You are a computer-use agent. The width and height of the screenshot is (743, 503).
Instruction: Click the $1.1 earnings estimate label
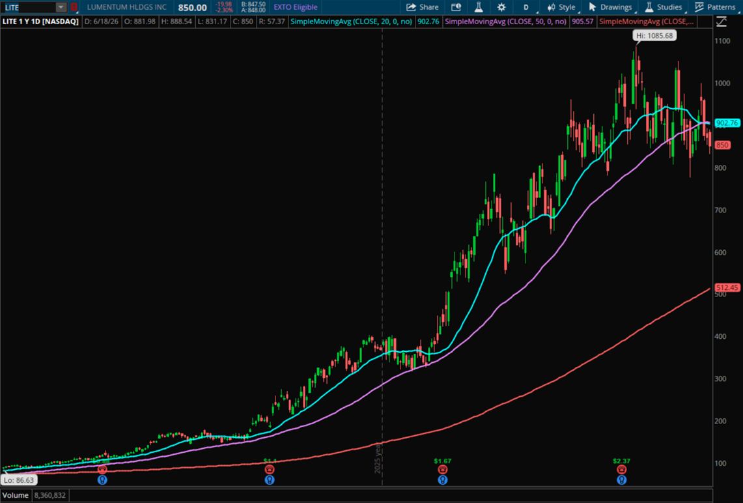pyautogui.click(x=270, y=461)
